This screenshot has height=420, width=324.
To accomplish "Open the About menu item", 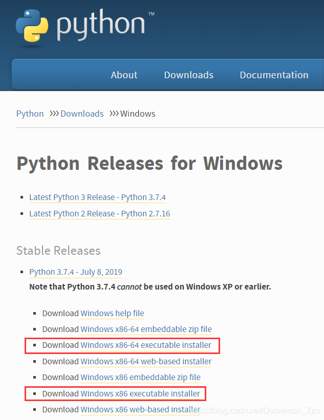I will click(124, 75).
